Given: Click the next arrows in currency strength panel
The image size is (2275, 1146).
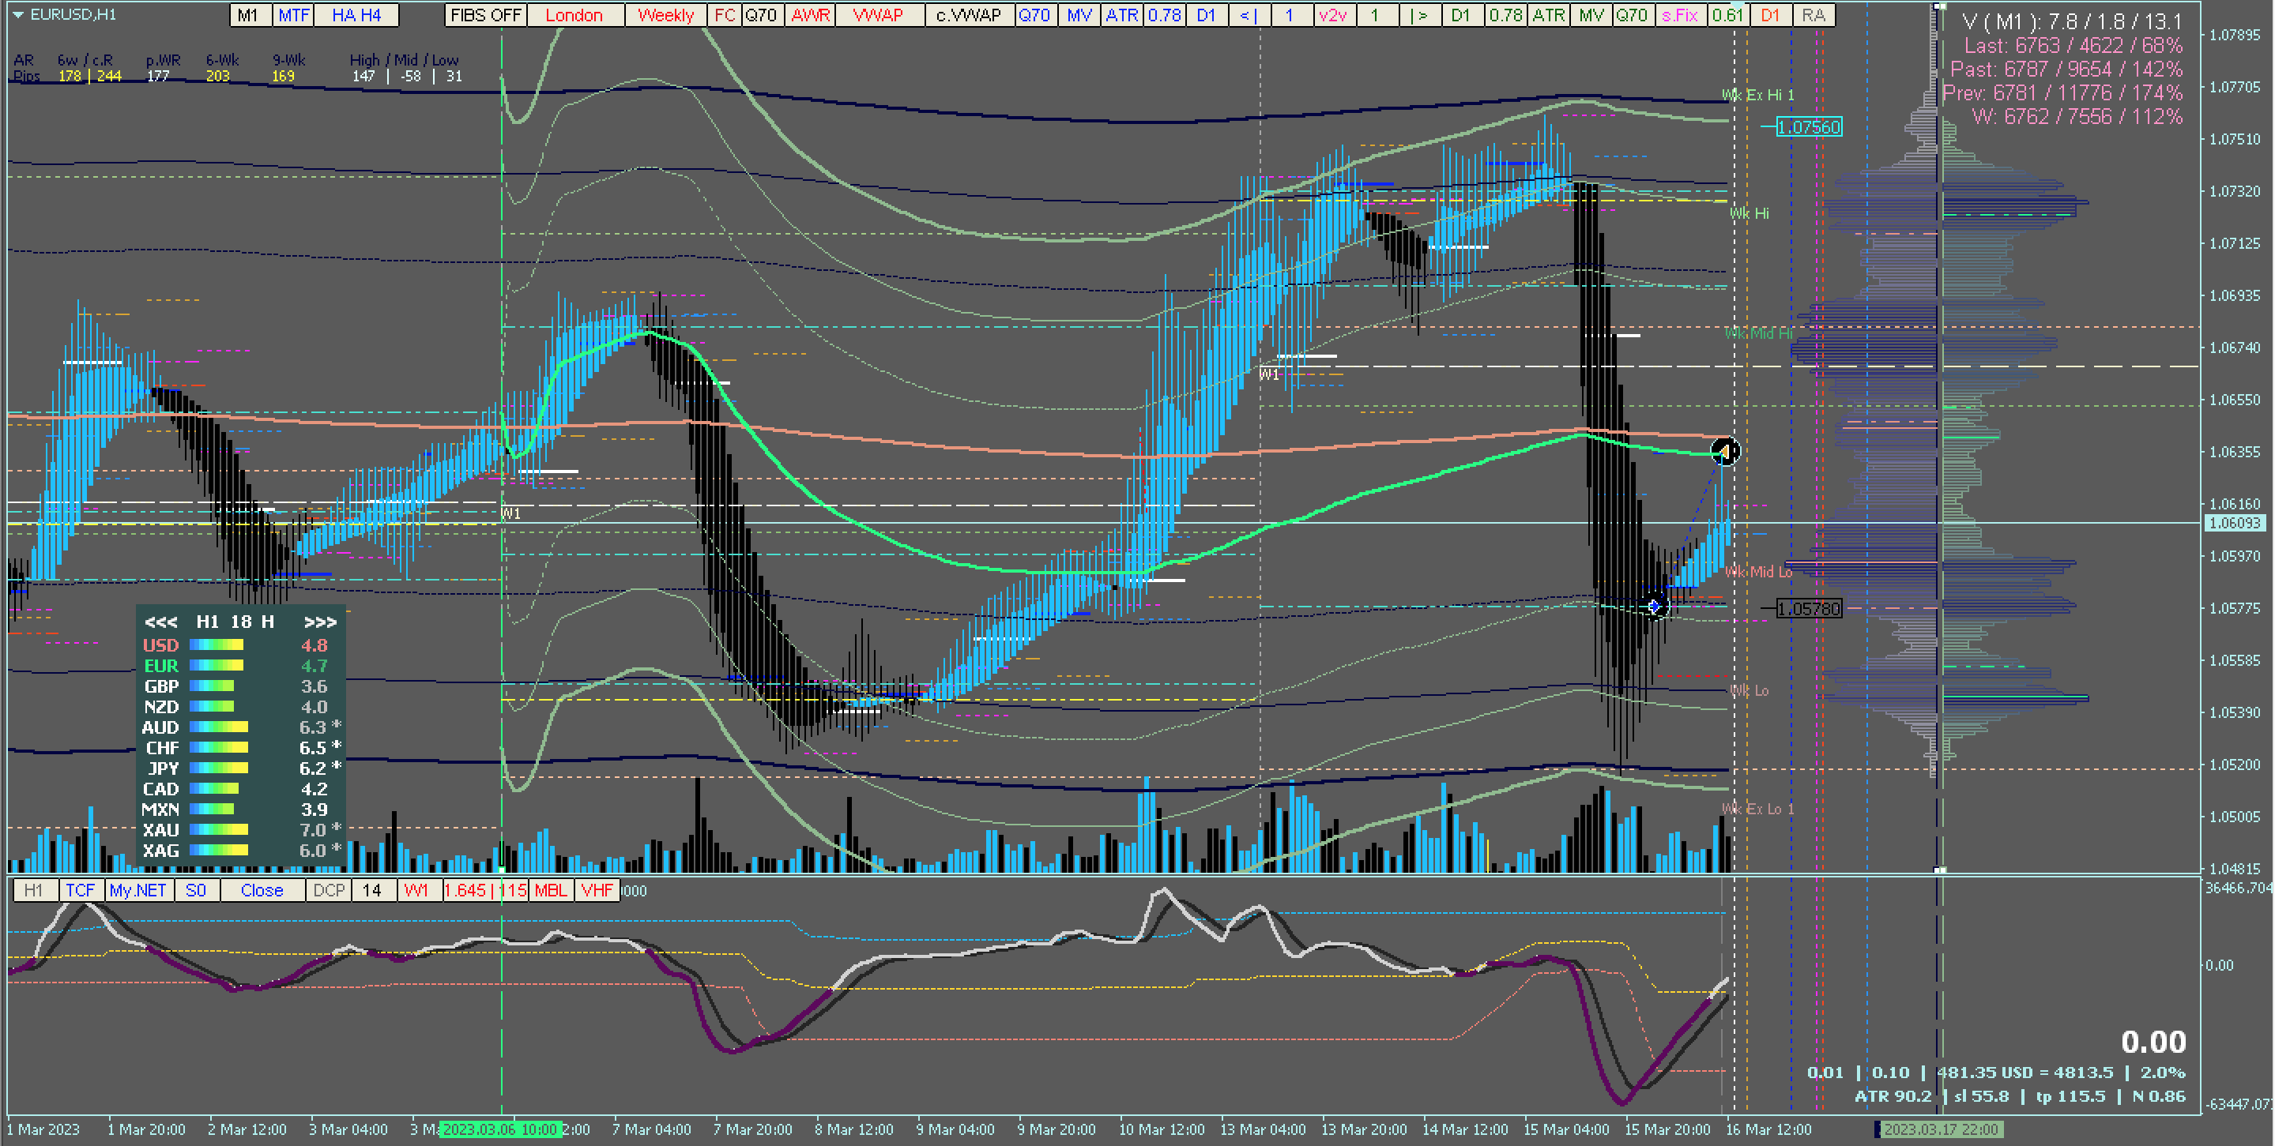Looking at the screenshot, I should pos(320,622).
